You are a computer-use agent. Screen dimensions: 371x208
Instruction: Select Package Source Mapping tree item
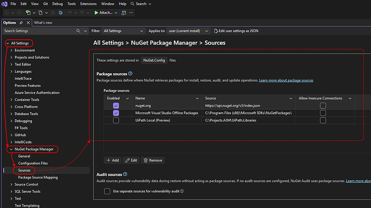pyautogui.click(x=38, y=177)
